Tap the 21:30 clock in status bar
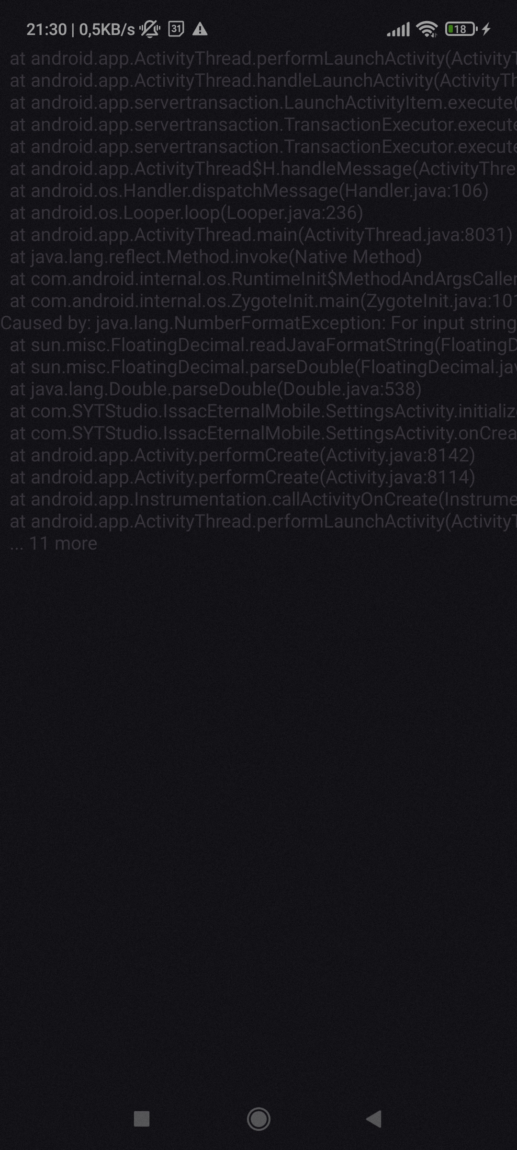The height and width of the screenshot is (1150, 517). [x=46, y=30]
